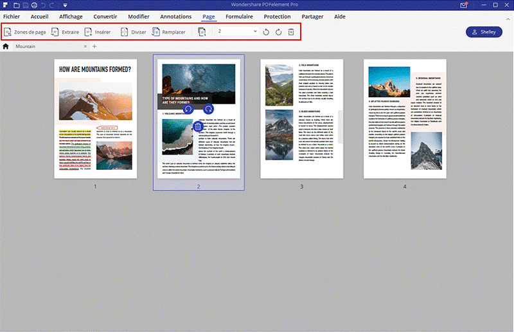Choose the Diviser document tool
The height and width of the screenshot is (332, 514).
tap(134, 32)
